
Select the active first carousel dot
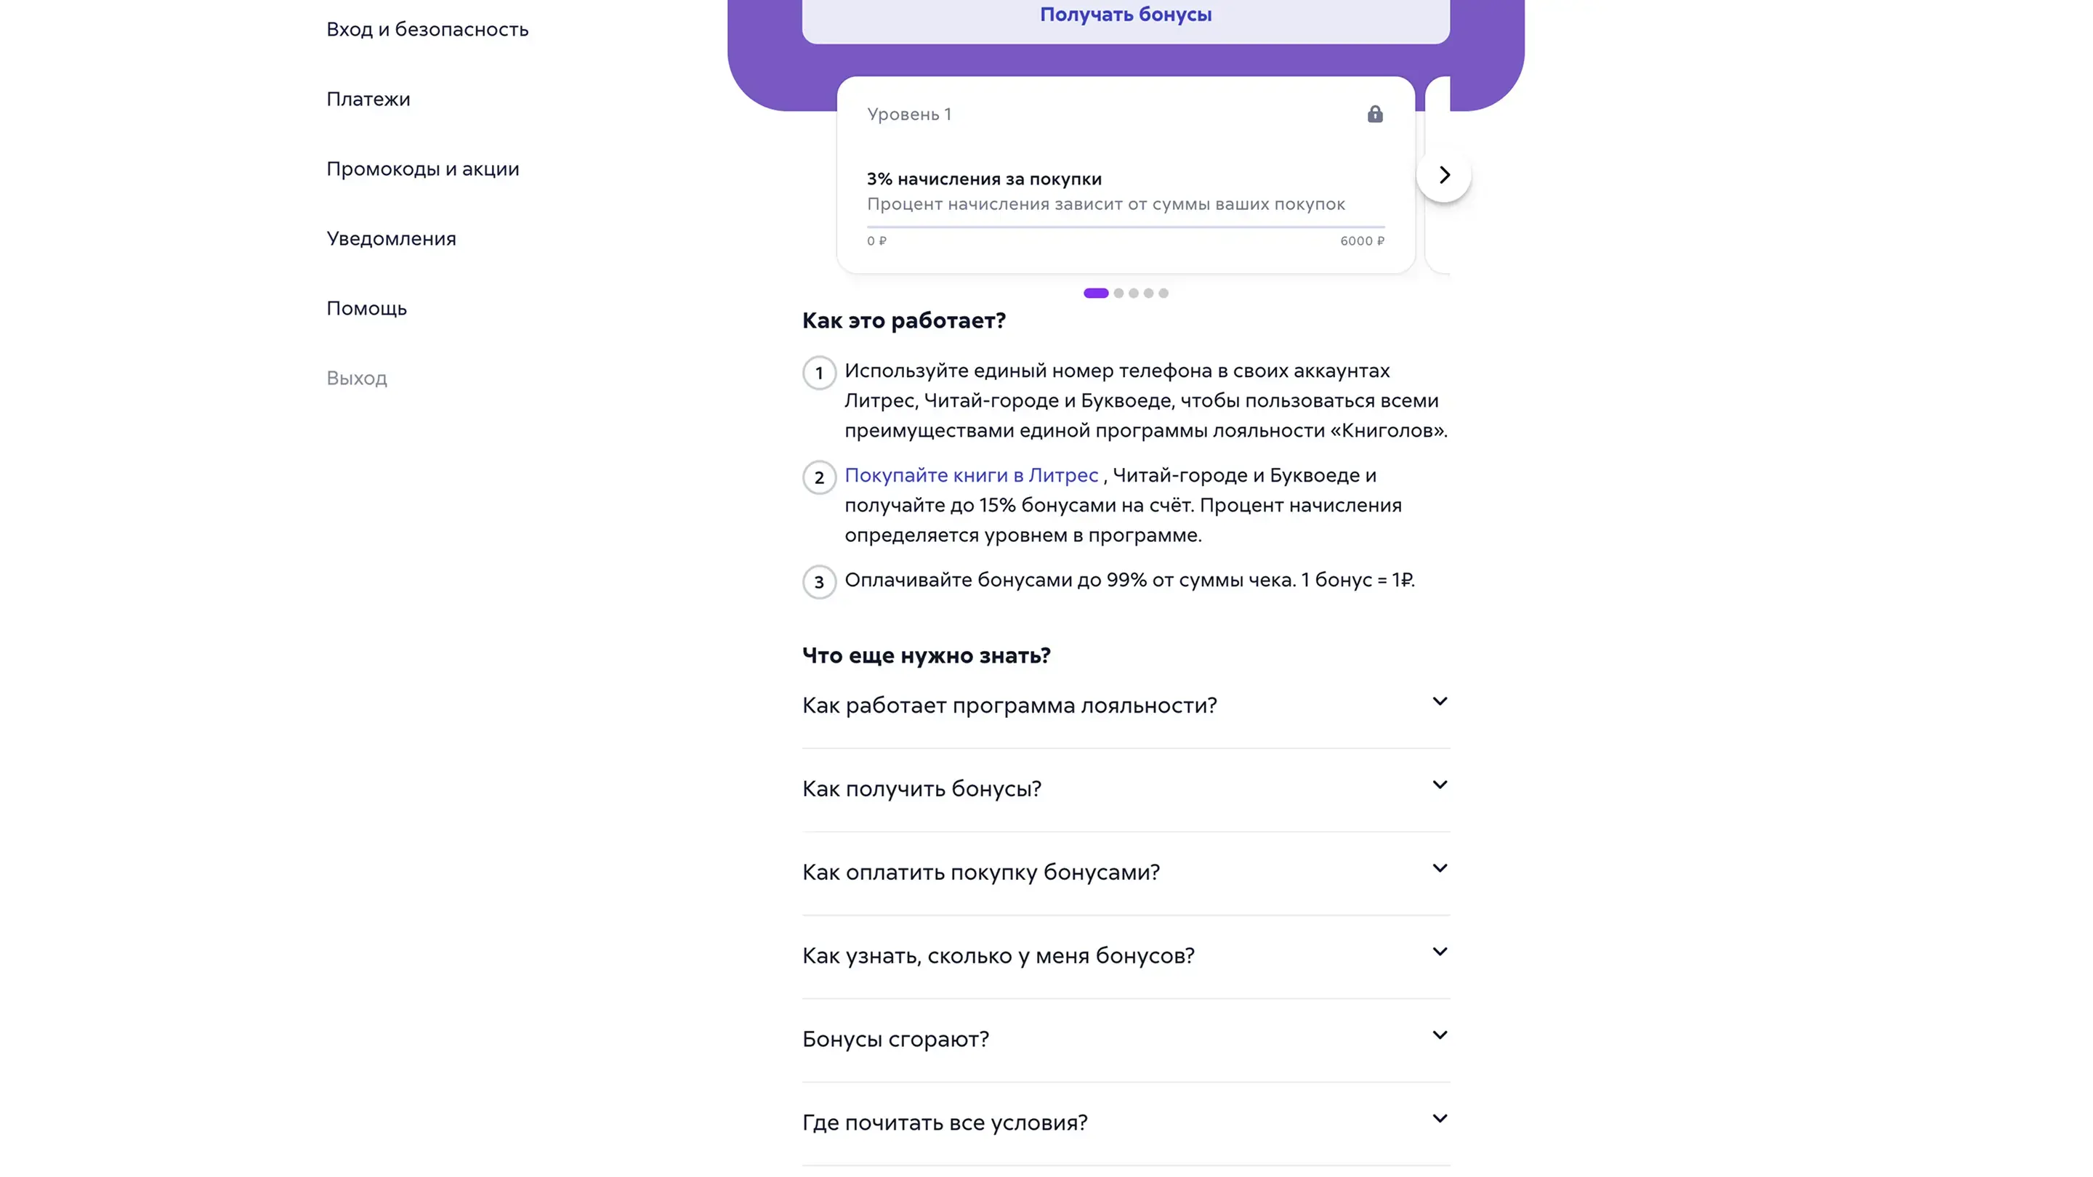1095,294
